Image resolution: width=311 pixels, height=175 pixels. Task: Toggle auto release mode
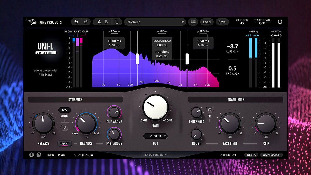pos(65,116)
